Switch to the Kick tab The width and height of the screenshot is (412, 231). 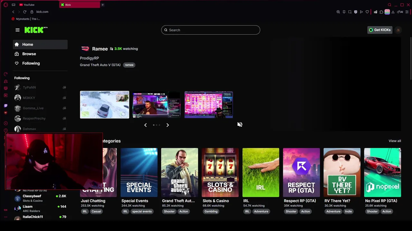pyautogui.click(x=80, y=5)
